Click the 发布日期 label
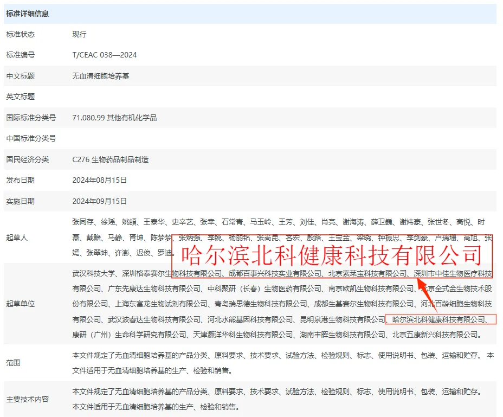 21,180
